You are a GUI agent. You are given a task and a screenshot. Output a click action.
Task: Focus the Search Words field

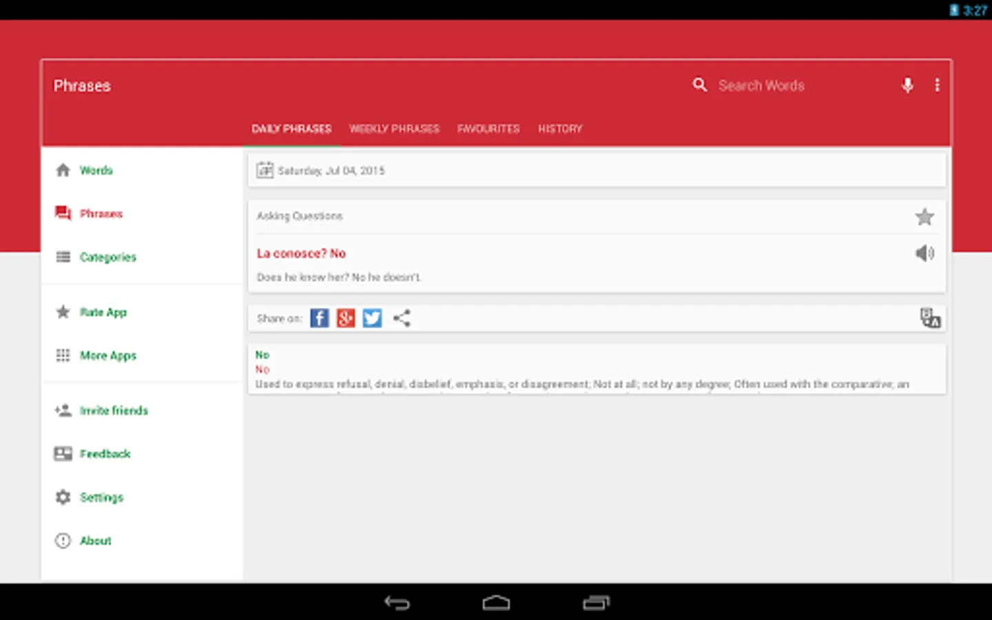pyautogui.click(x=761, y=85)
